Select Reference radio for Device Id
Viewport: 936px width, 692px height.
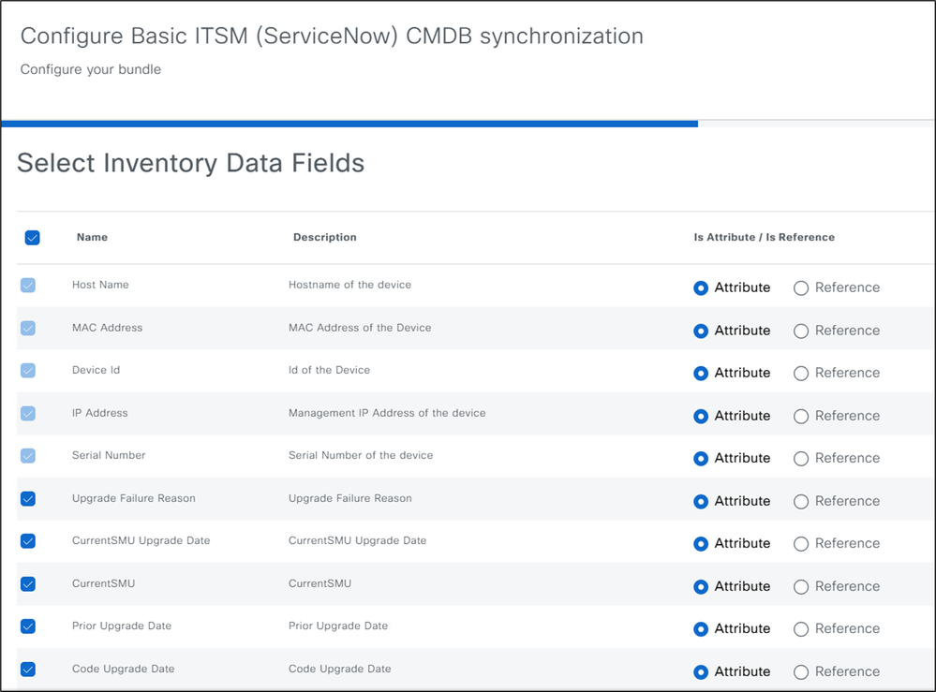tap(801, 374)
